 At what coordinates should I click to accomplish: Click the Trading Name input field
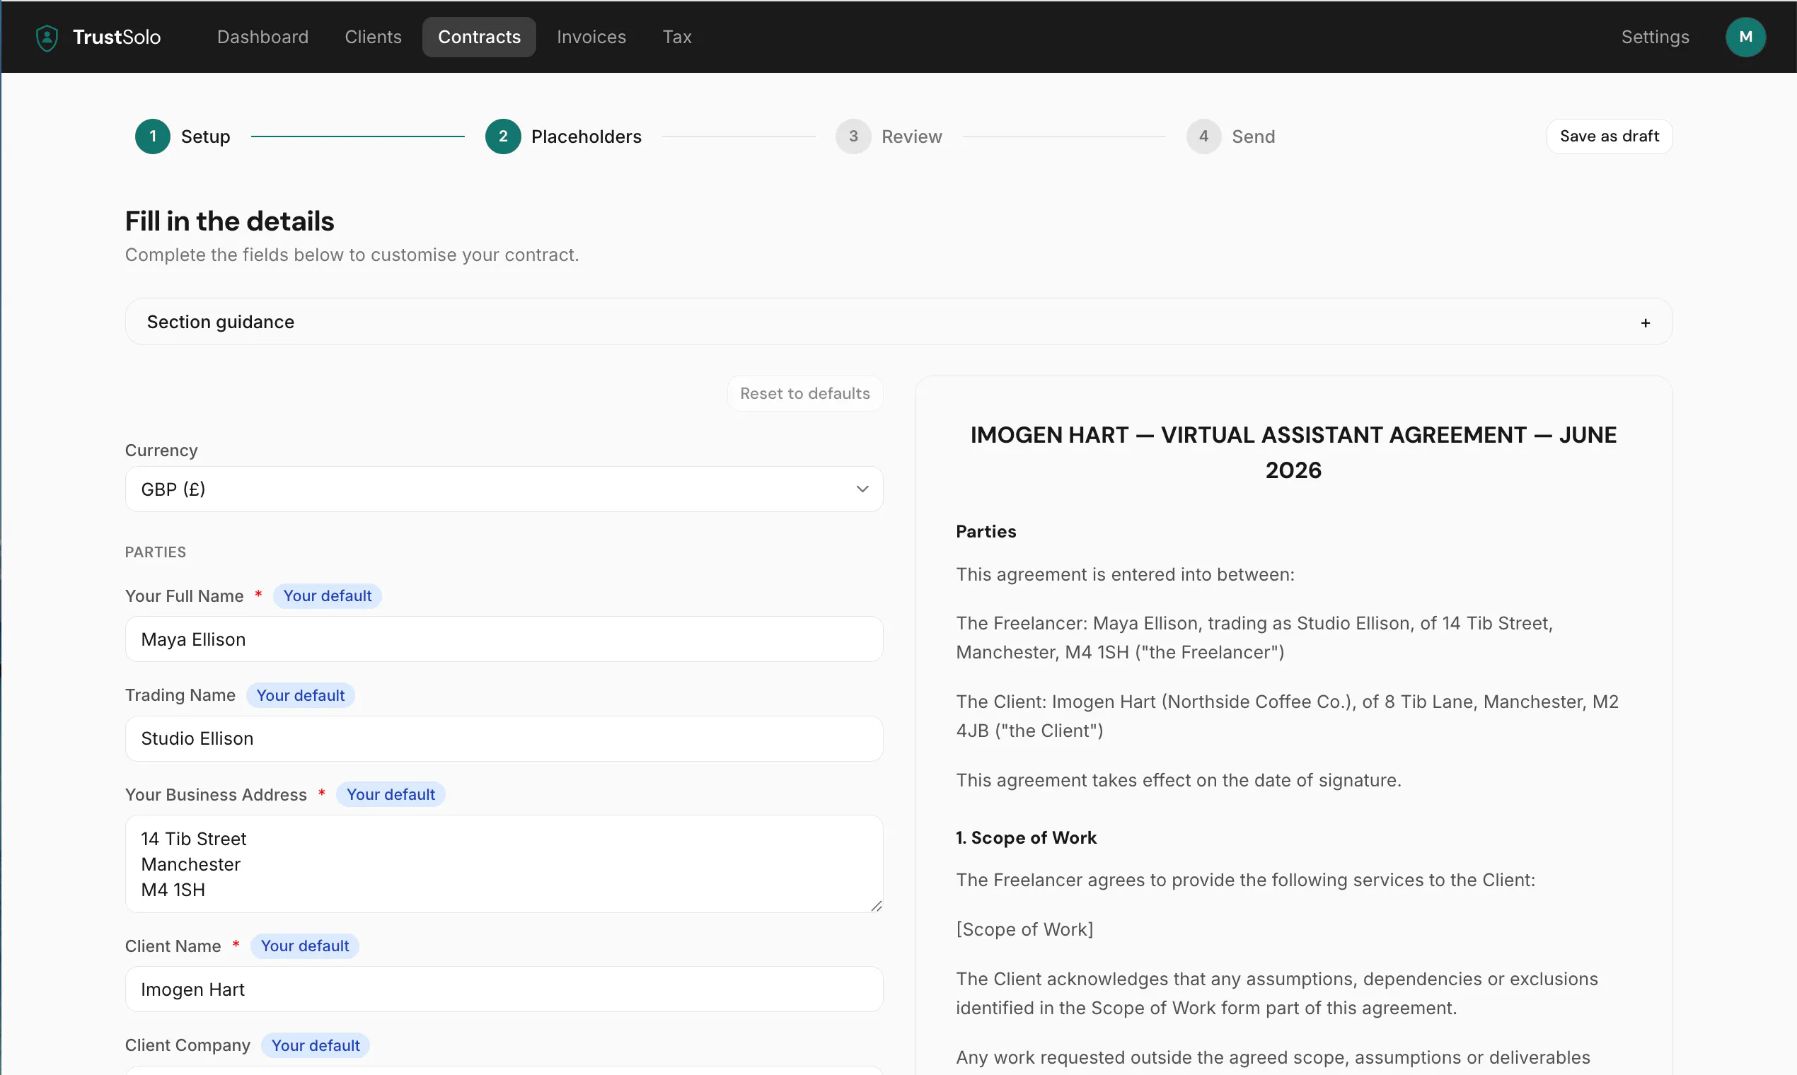pyautogui.click(x=504, y=738)
